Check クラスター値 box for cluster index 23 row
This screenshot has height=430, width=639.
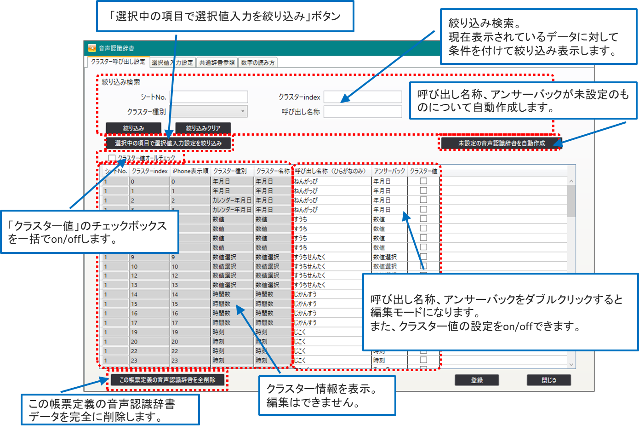(x=423, y=360)
